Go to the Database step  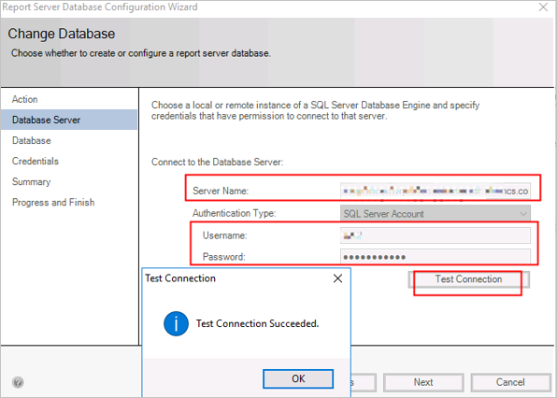[32, 140]
